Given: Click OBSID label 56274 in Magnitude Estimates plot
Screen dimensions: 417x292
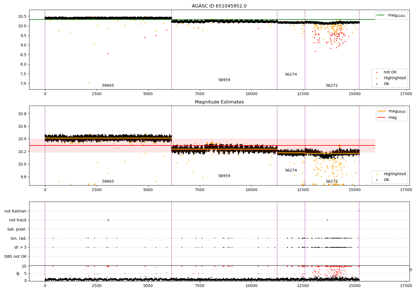Looking at the screenshot, I should (291, 170).
